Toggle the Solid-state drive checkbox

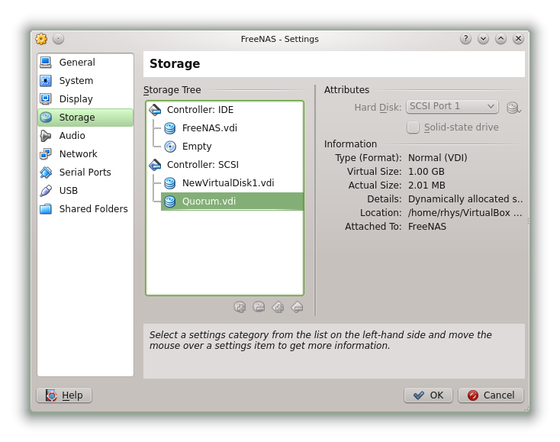point(413,127)
